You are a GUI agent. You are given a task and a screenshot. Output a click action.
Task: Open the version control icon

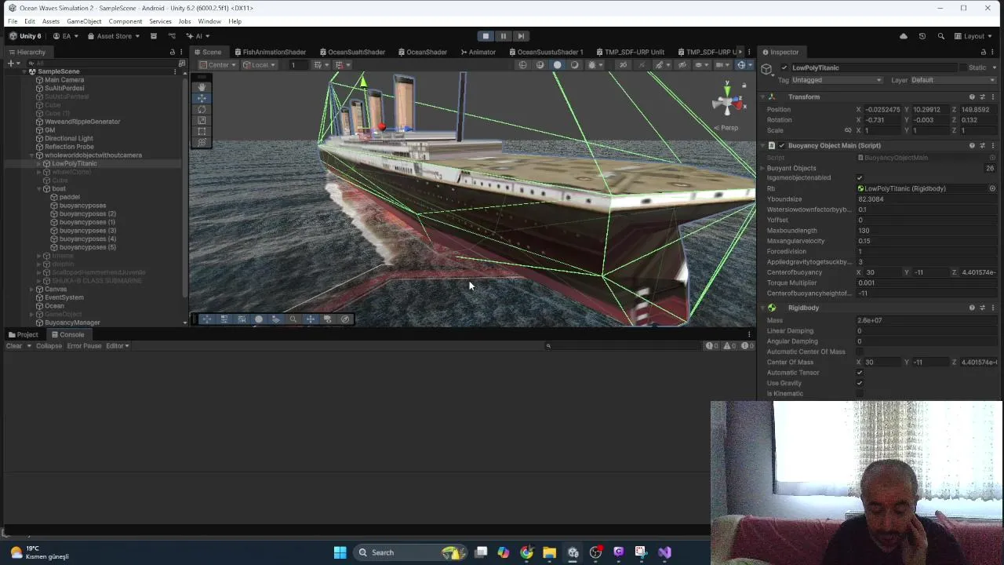point(172,36)
